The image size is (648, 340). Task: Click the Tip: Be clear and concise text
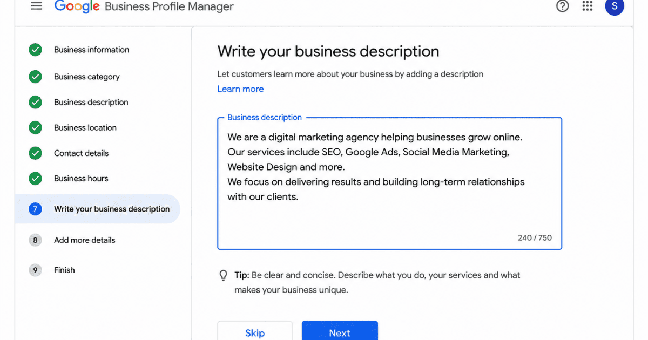377,283
